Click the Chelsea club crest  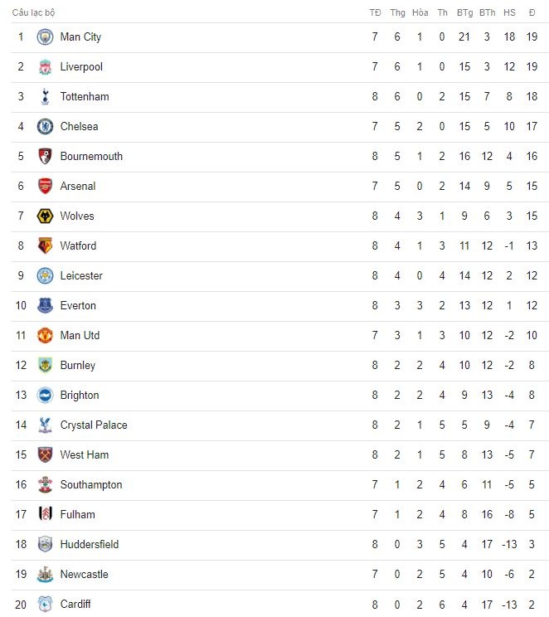[45, 127]
